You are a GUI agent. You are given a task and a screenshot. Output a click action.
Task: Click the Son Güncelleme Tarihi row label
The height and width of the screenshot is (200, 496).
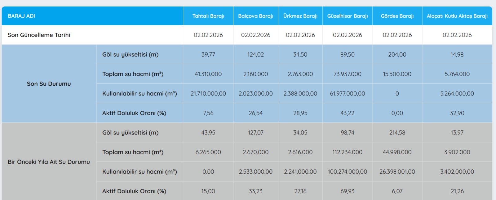[x=39, y=35]
